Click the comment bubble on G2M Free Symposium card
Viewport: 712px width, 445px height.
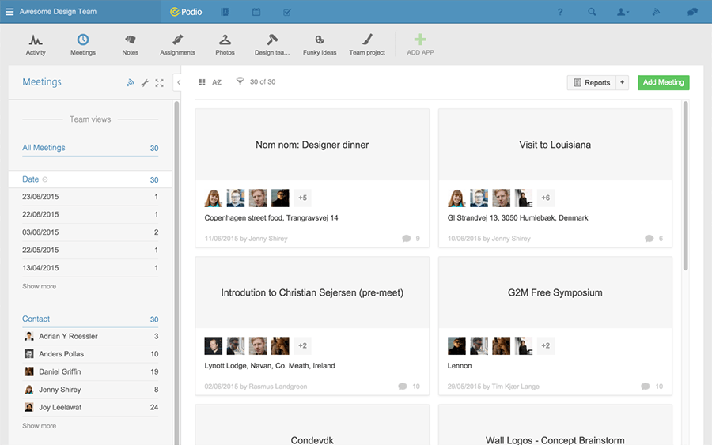(646, 387)
